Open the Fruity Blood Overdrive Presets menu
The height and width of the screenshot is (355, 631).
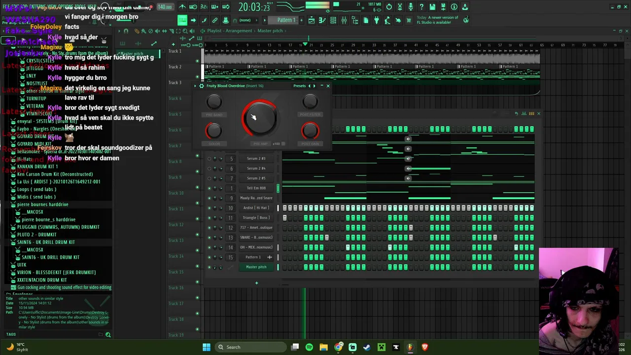click(300, 86)
